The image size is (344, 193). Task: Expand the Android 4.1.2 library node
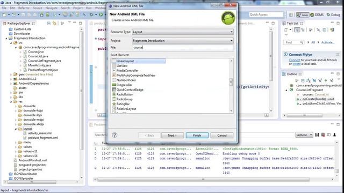click(x=11, y=79)
